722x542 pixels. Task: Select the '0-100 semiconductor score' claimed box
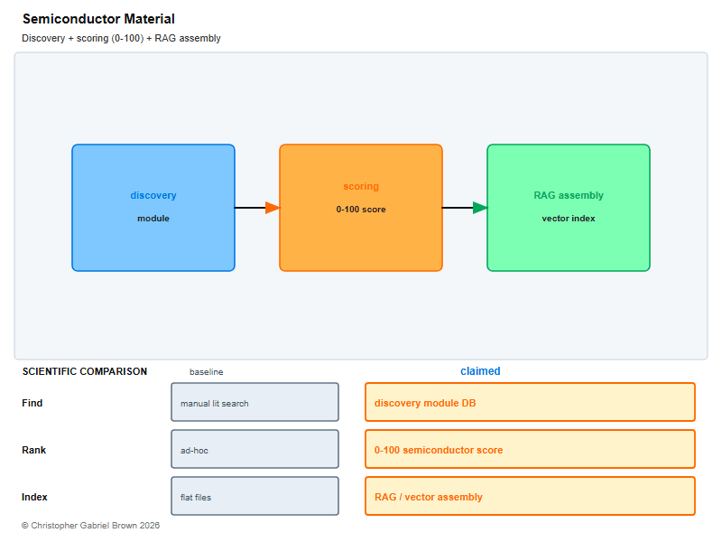530,449
